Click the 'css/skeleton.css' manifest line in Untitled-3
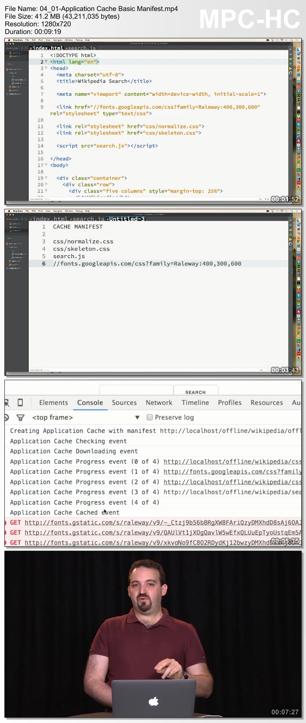306x723 pixels. coord(81,249)
